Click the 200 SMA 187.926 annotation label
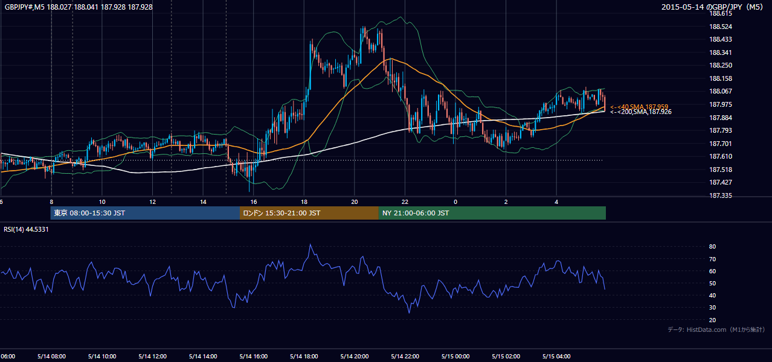This screenshot has width=772, height=362. (x=640, y=112)
